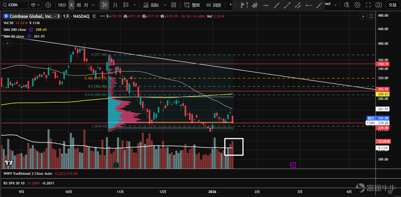Viewport: 401px width, 197px height.
Task: Enter fullscreen mode
Action: [x=368, y=5]
